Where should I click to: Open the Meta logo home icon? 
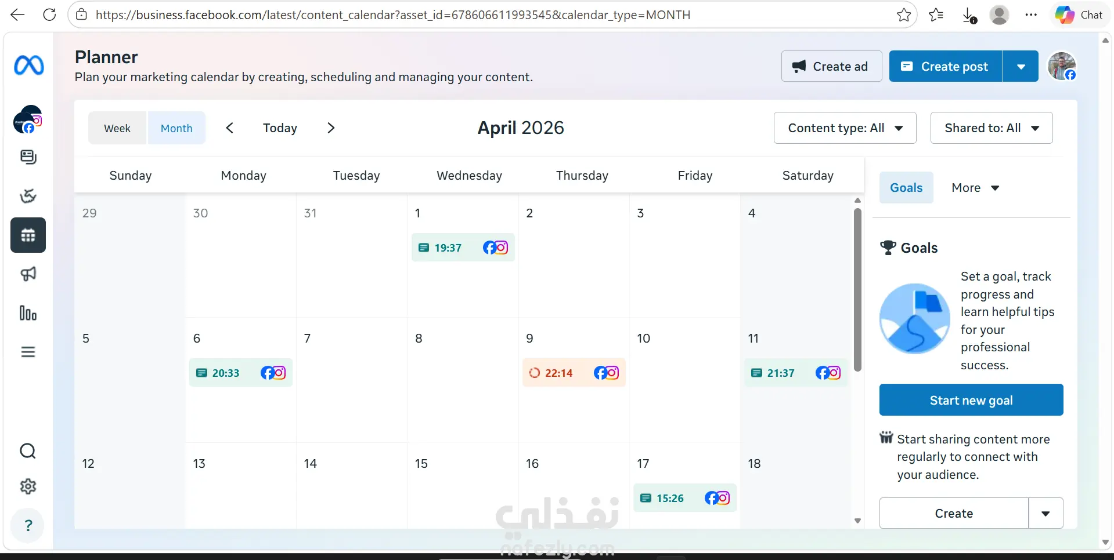[28, 65]
